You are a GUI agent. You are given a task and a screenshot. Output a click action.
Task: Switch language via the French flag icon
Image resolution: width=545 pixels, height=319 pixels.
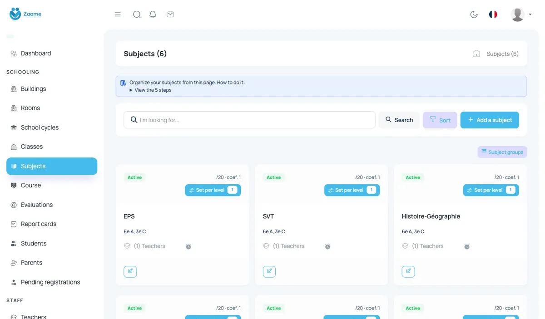pos(493,15)
